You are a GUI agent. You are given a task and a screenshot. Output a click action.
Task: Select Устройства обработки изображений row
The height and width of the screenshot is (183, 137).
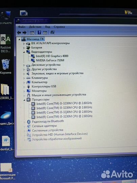pos(57,139)
